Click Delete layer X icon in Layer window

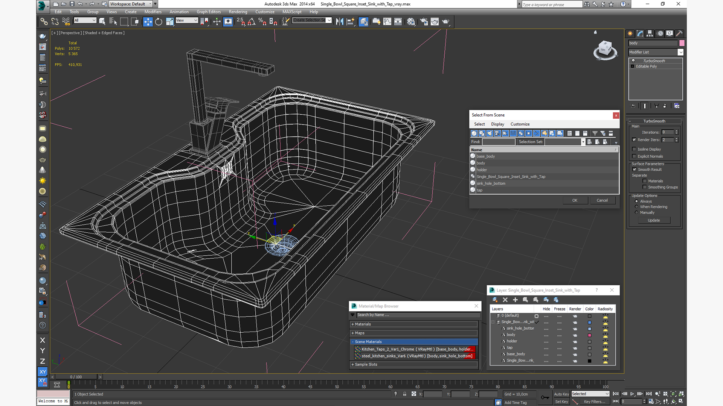pos(505,300)
